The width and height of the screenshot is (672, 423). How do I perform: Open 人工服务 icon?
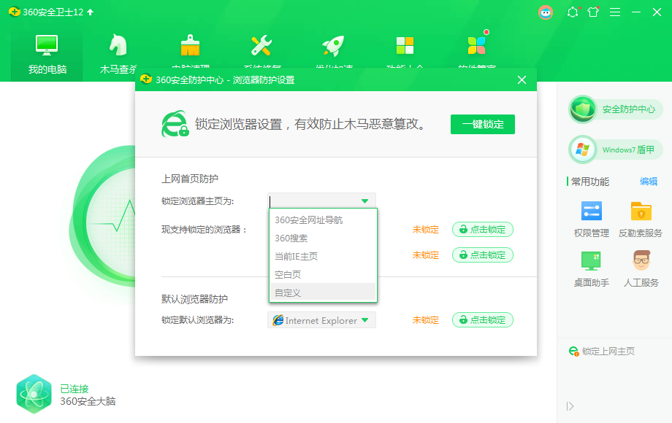coord(641,260)
